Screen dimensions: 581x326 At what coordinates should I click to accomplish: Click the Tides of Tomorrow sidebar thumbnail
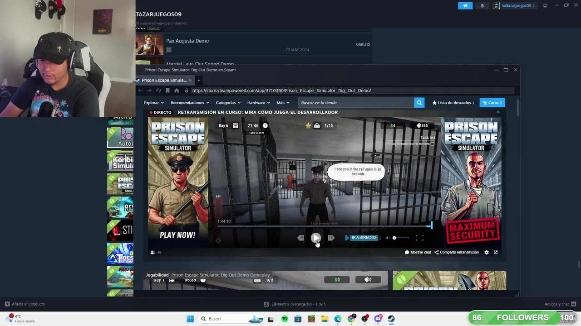120,254
